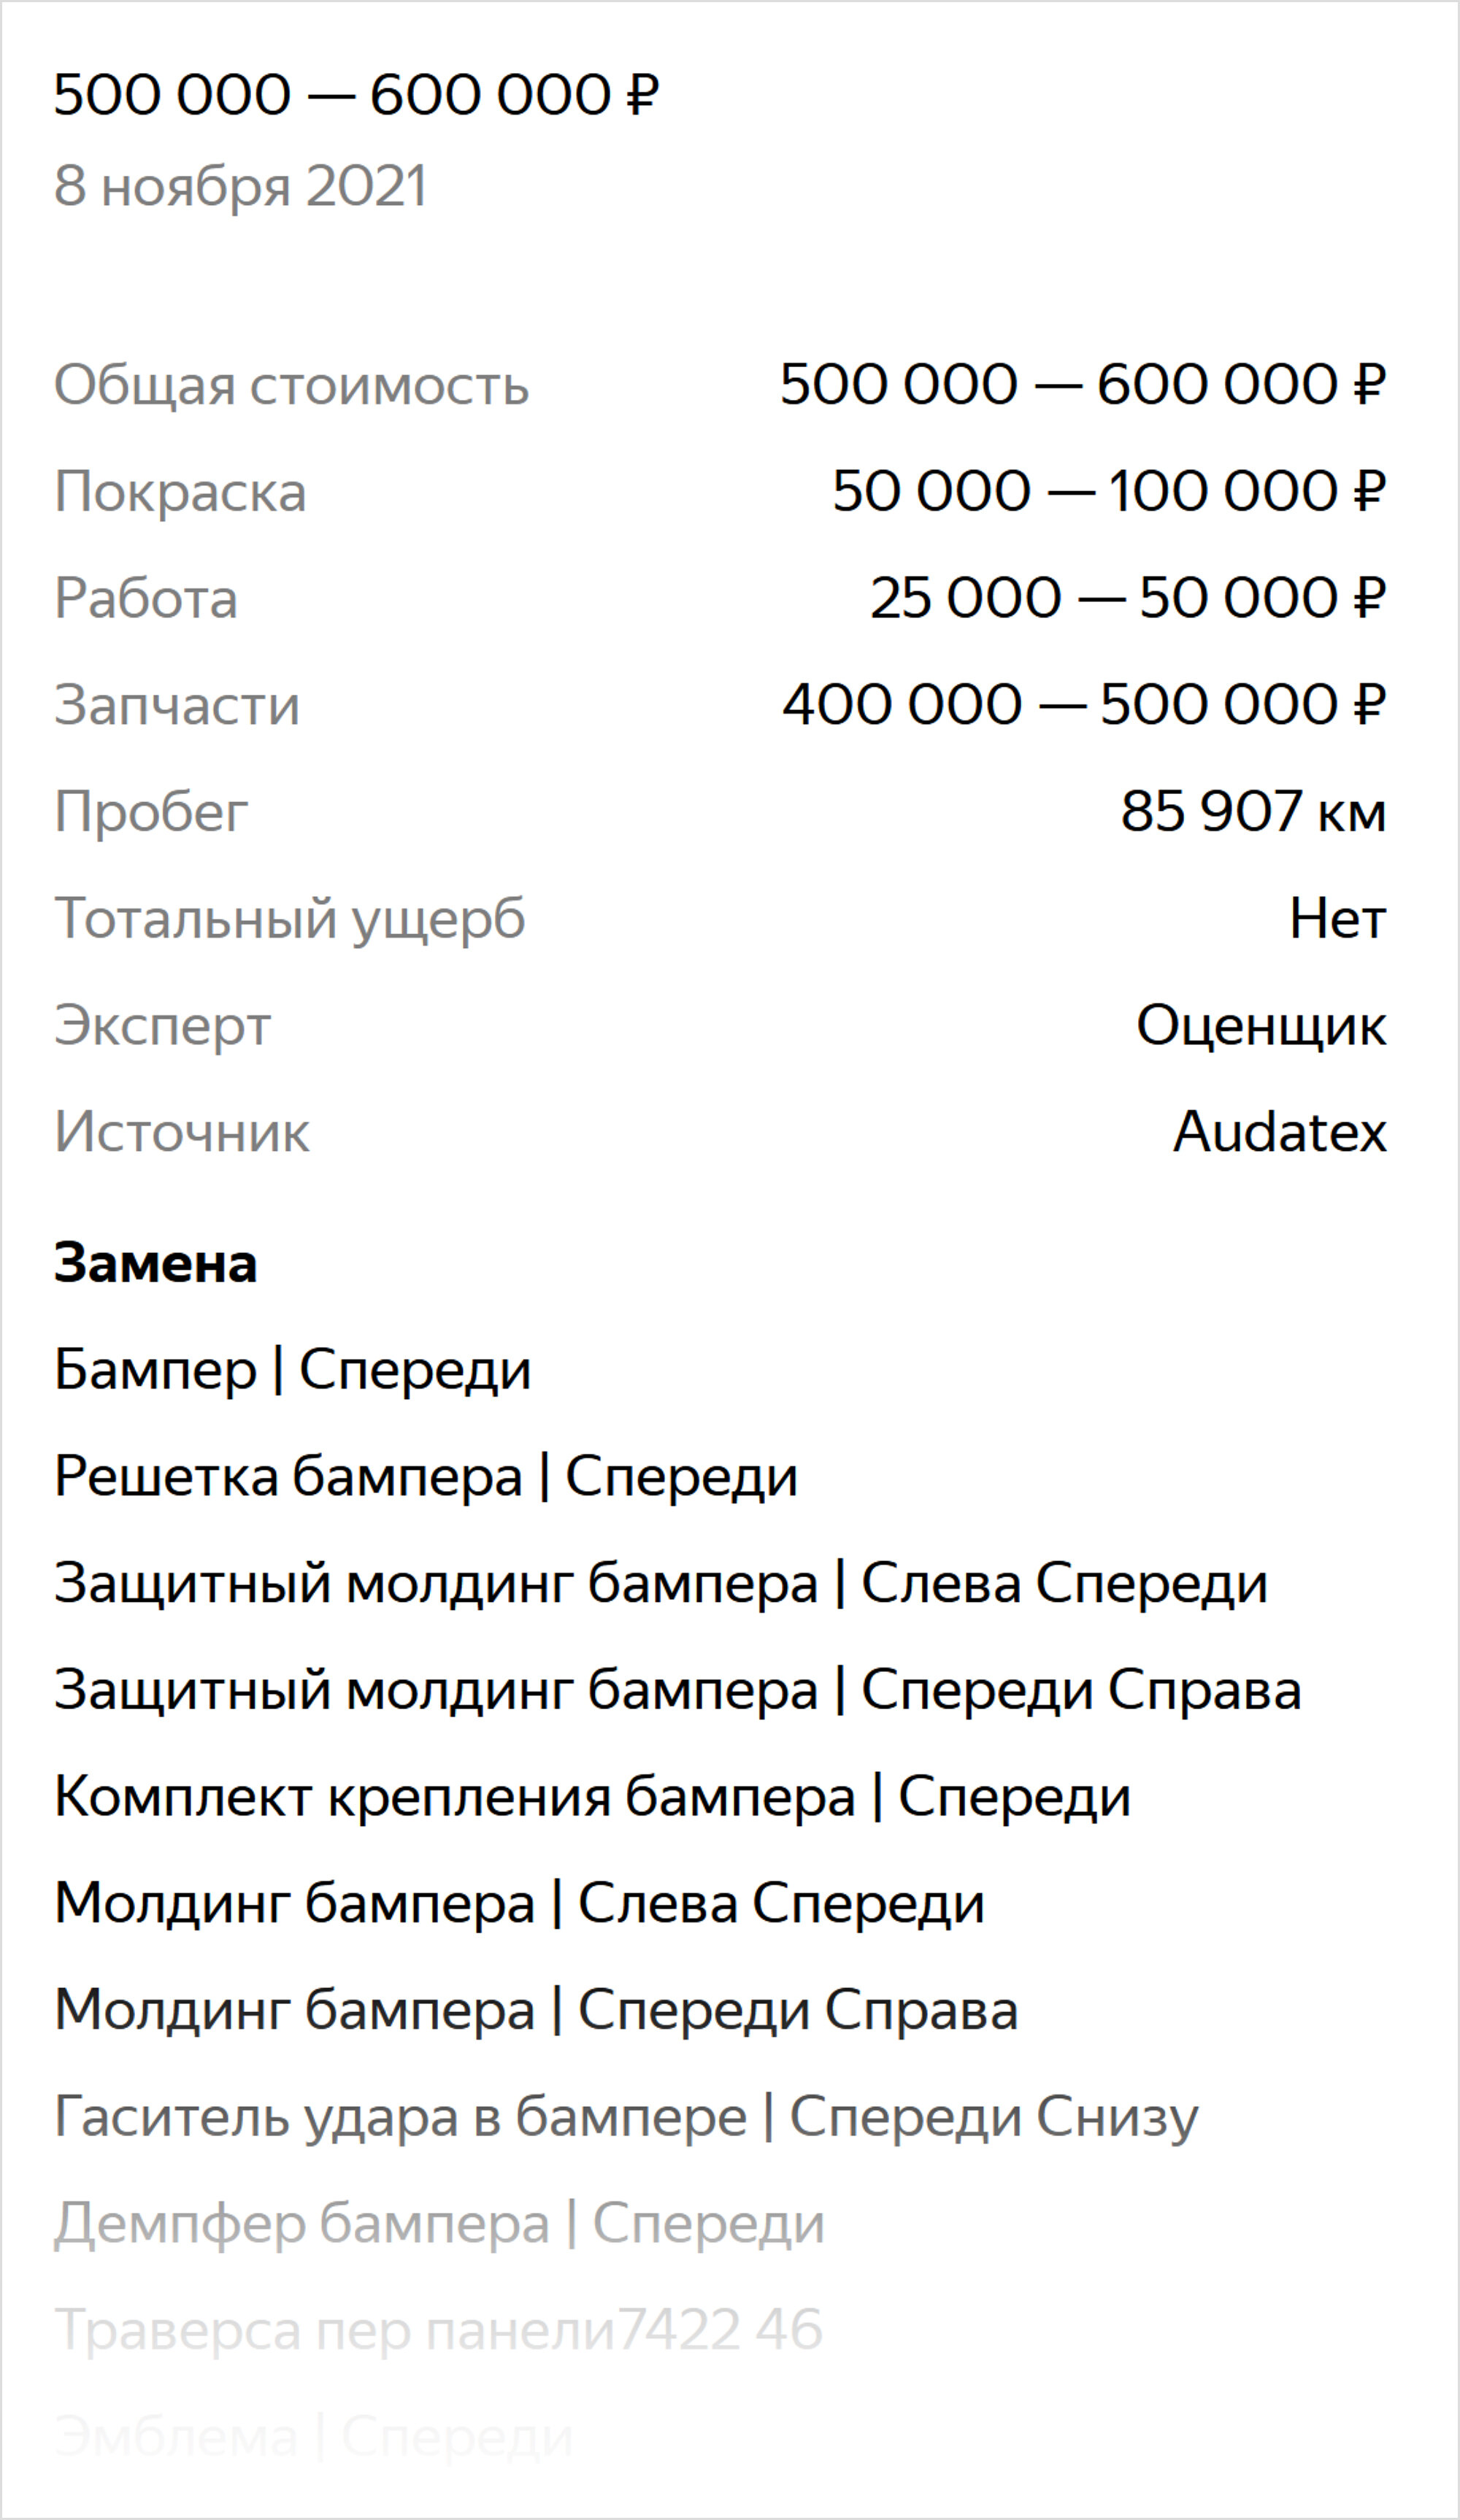The width and height of the screenshot is (1460, 2520).
Task: Click the Audatex source value
Action: coord(1280,1132)
